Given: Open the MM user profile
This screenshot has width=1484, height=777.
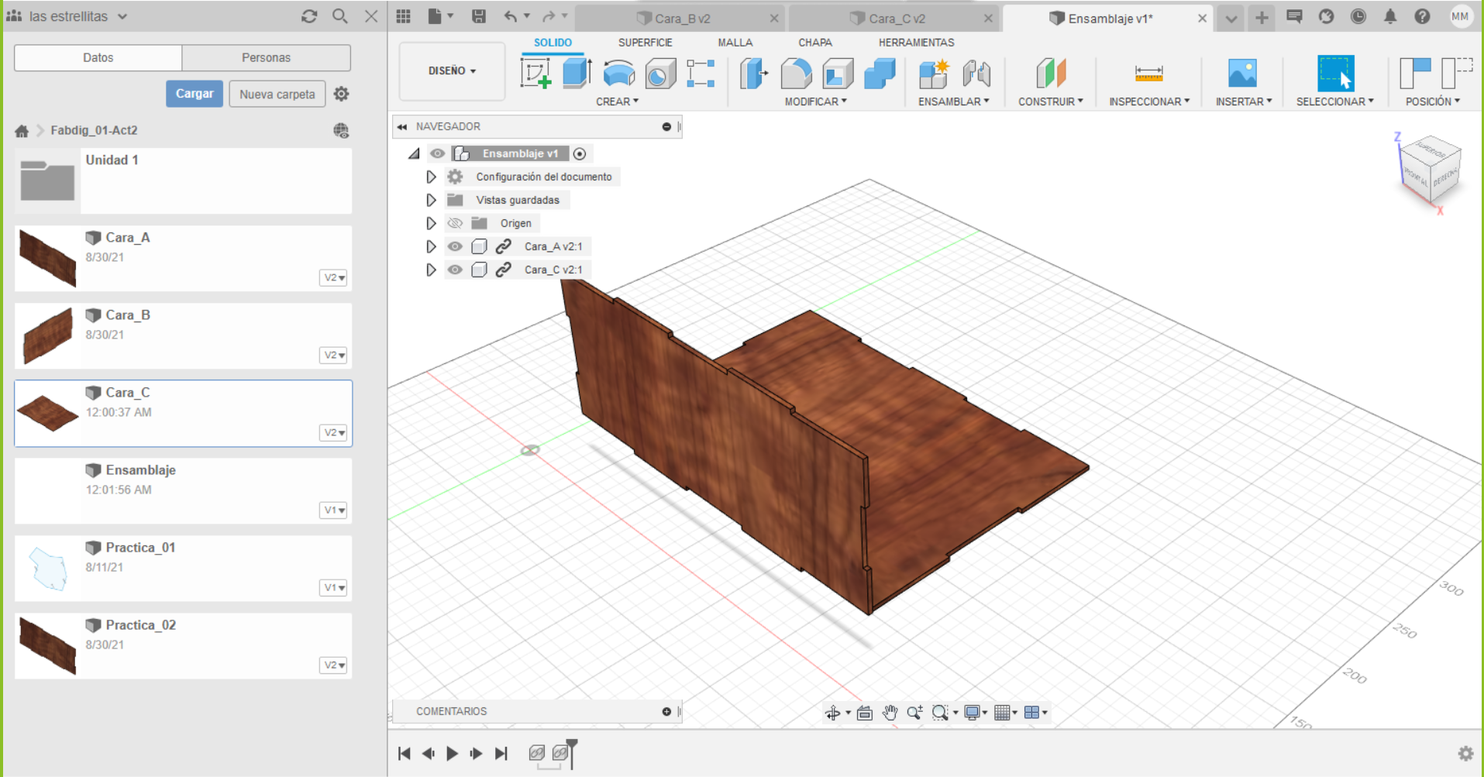Looking at the screenshot, I should coord(1460,16).
